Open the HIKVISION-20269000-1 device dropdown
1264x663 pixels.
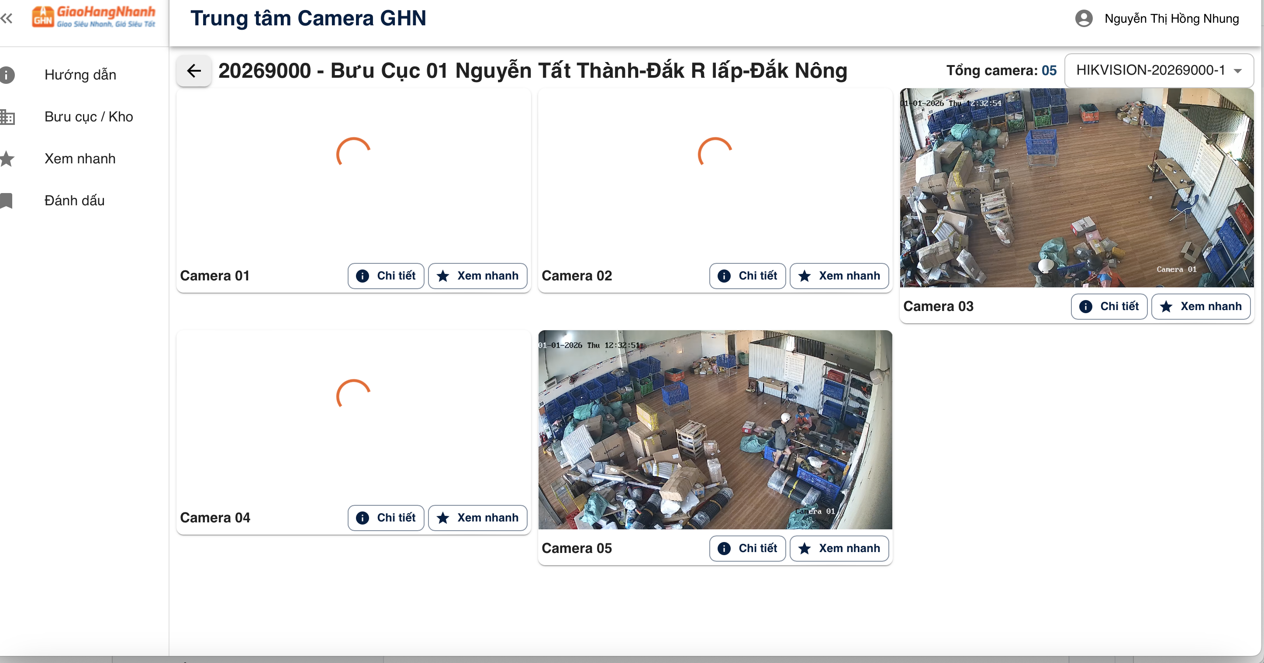coord(1150,70)
